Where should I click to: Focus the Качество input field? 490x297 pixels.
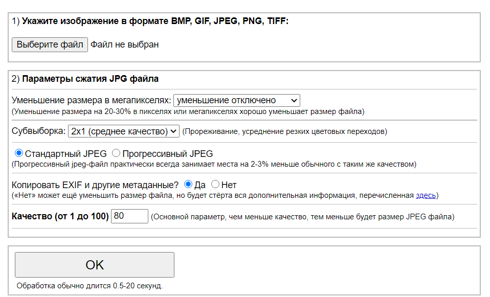point(129,216)
